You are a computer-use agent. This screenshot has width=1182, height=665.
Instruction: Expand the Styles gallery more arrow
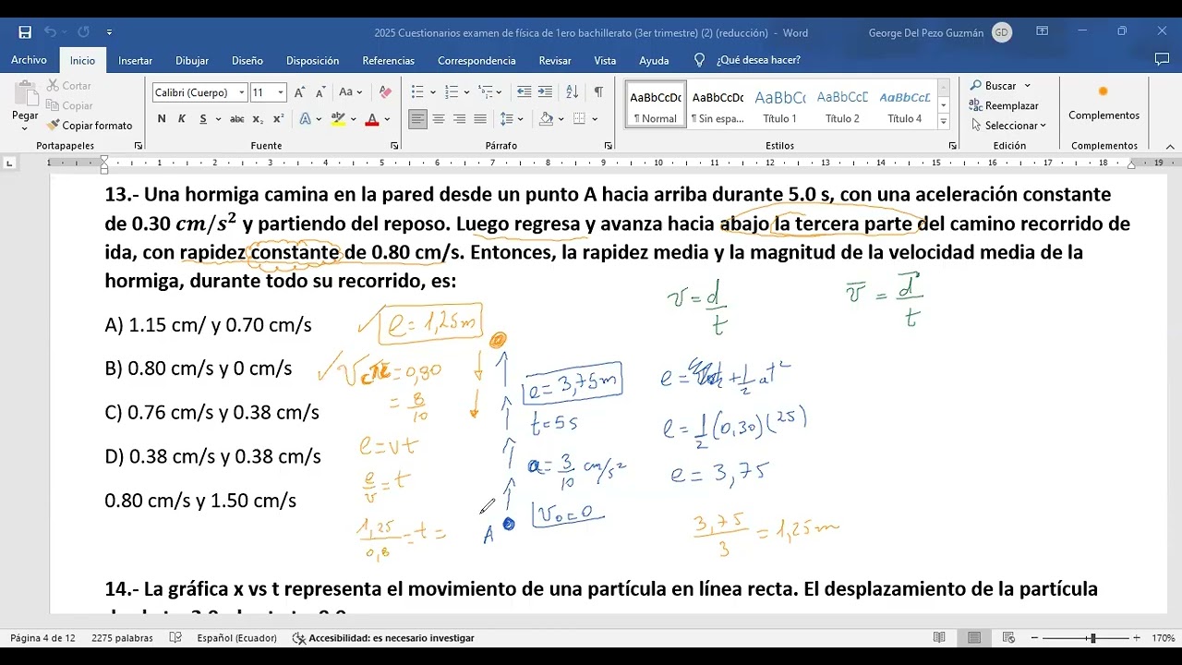tap(943, 122)
